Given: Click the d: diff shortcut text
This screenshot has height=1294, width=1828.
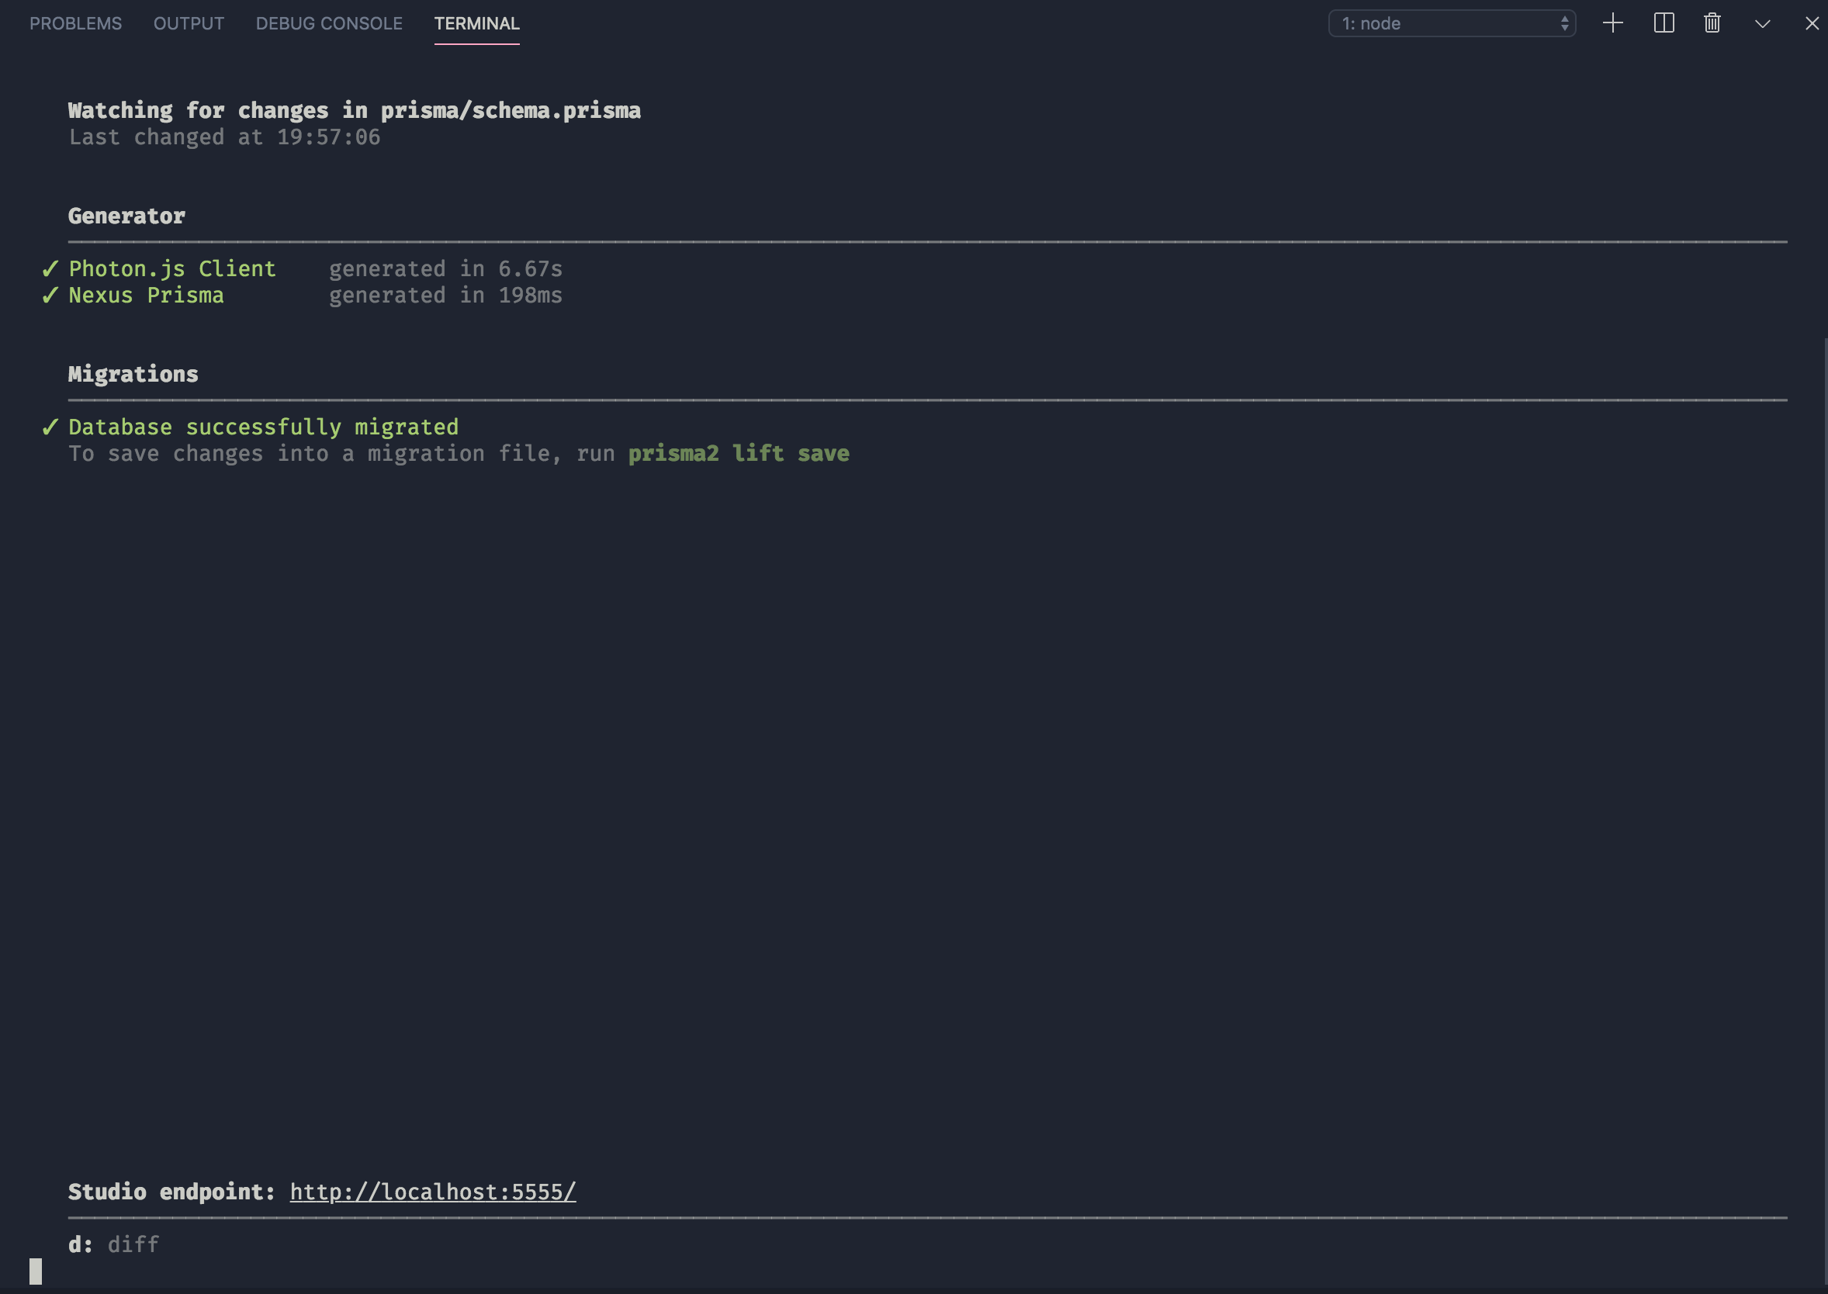Looking at the screenshot, I should tap(113, 1244).
